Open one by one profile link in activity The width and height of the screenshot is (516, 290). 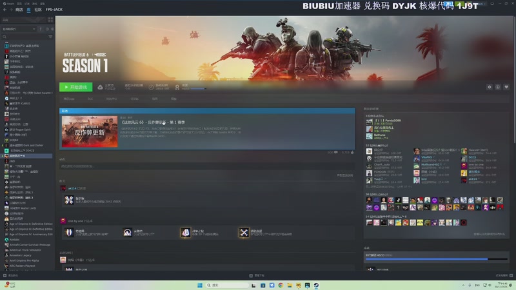pos(75,221)
